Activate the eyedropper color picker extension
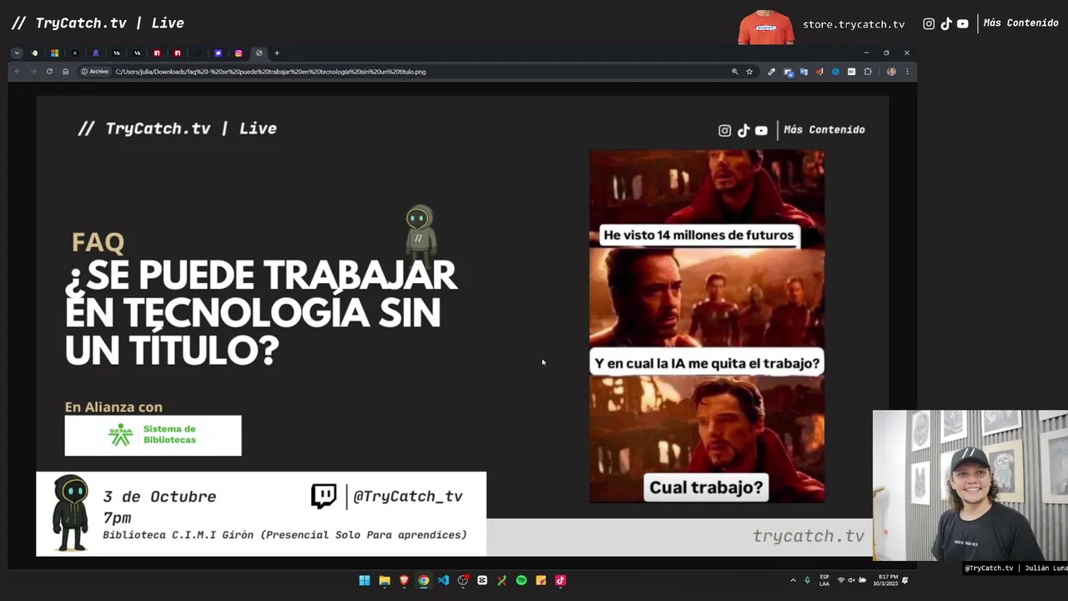 772,72
